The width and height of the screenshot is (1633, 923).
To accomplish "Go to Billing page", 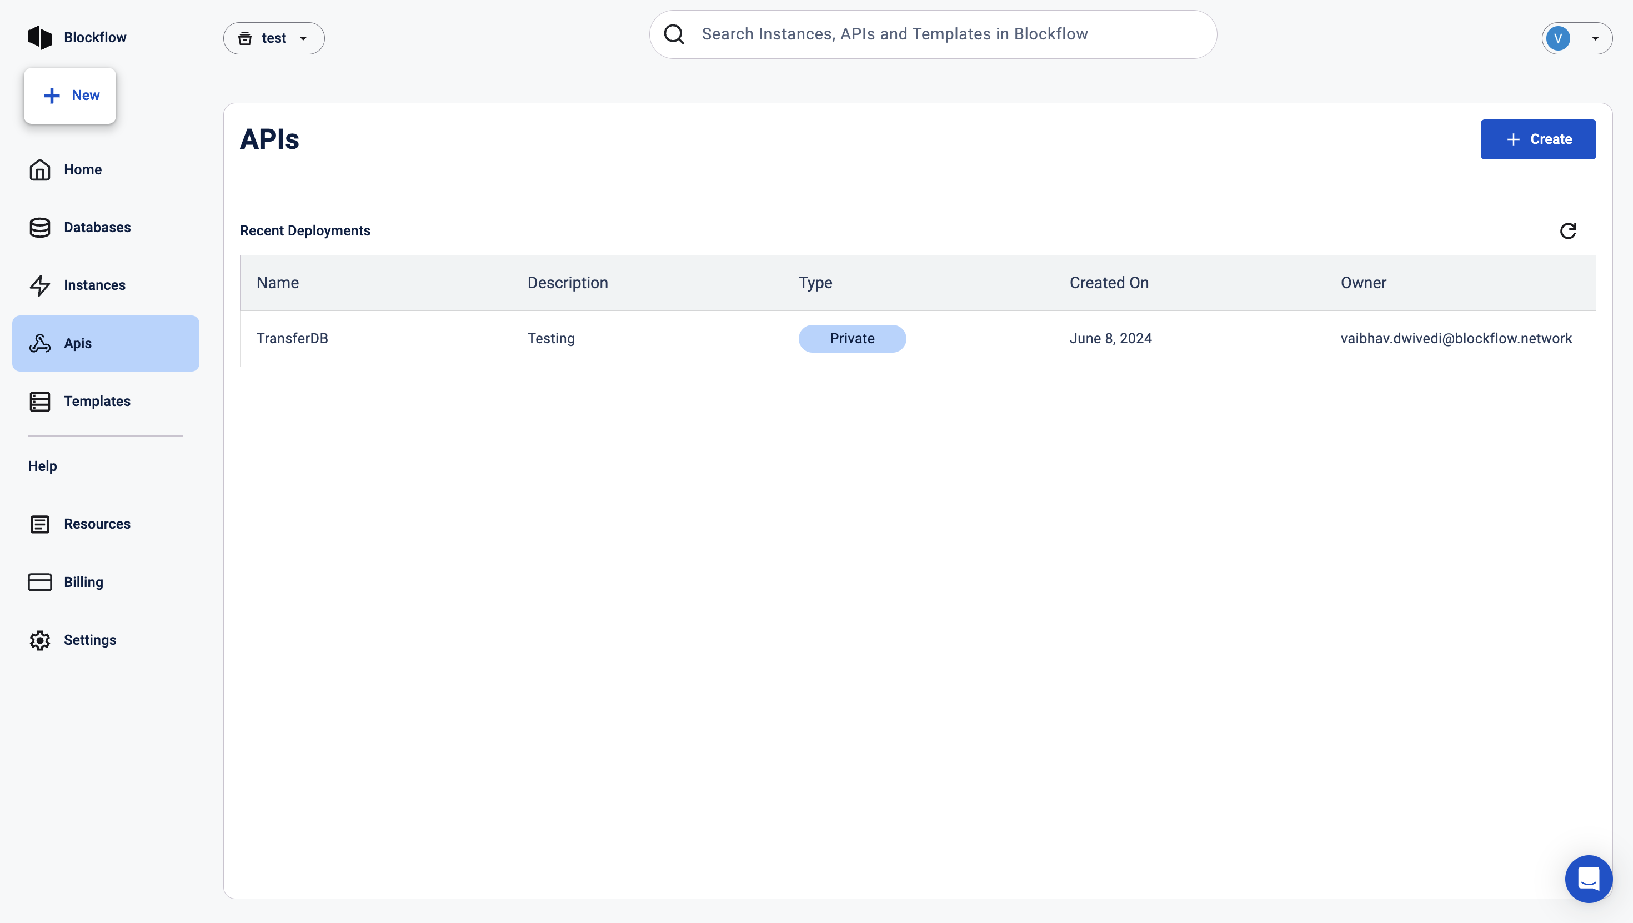I will [83, 582].
